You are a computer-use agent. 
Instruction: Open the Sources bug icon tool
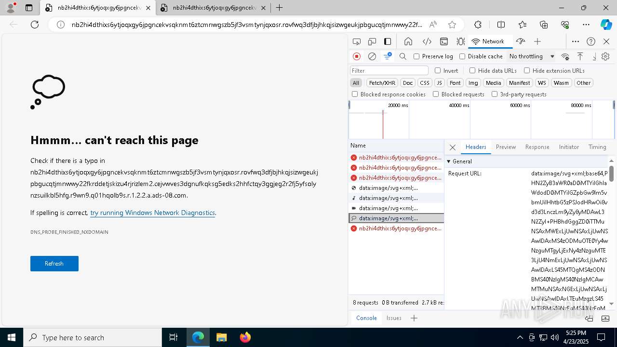tap(461, 41)
